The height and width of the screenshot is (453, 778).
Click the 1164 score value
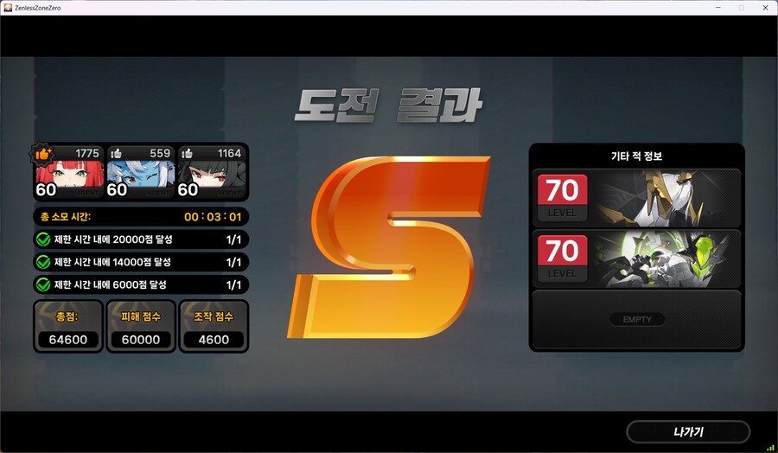229,153
